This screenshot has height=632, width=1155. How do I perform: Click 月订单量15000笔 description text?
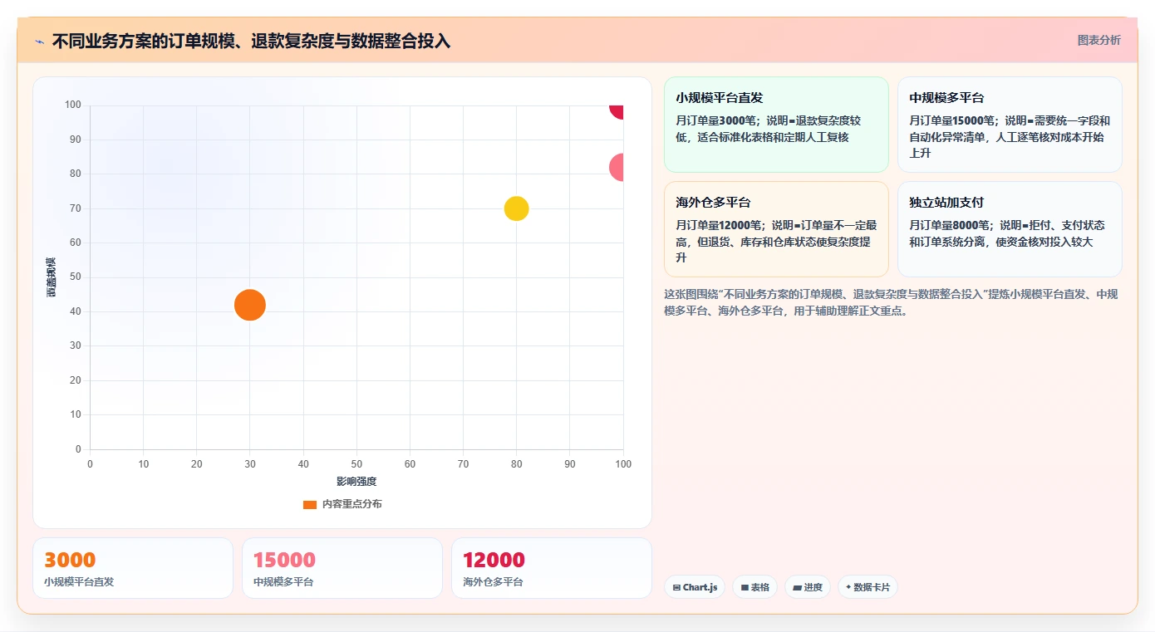[x=1010, y=137]
